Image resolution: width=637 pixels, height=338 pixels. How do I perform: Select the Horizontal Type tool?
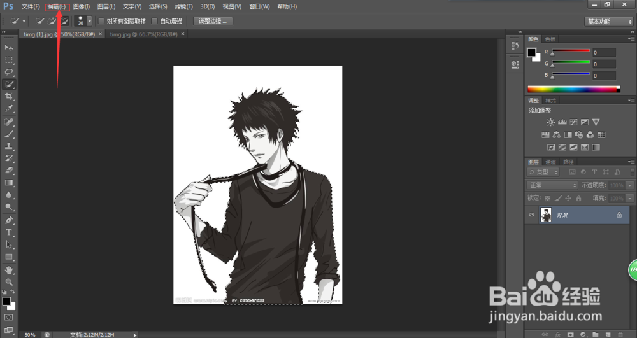[x=8, y=232]
